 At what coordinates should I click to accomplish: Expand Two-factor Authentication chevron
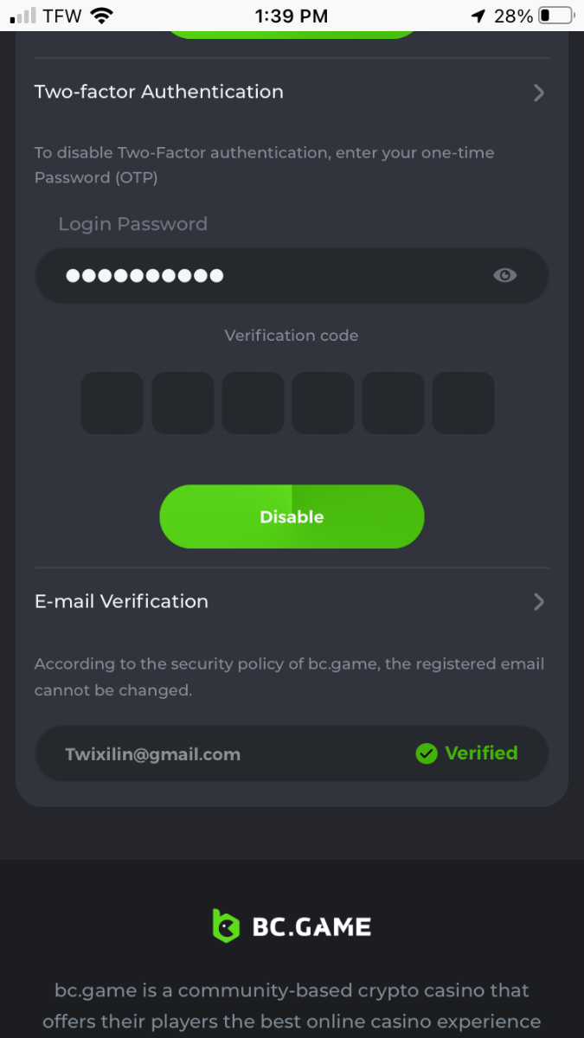[x=538, y=93]
